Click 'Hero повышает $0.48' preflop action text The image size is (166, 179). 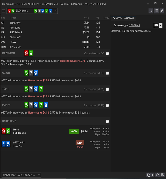point(73,61)
